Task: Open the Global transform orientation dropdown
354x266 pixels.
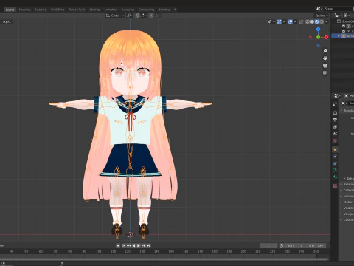Action: point(115,16)
